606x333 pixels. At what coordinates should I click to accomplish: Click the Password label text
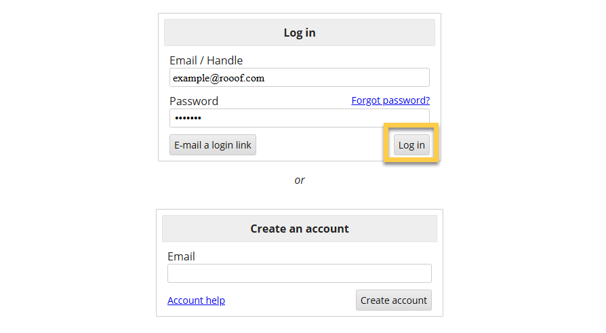pos(194,101)
